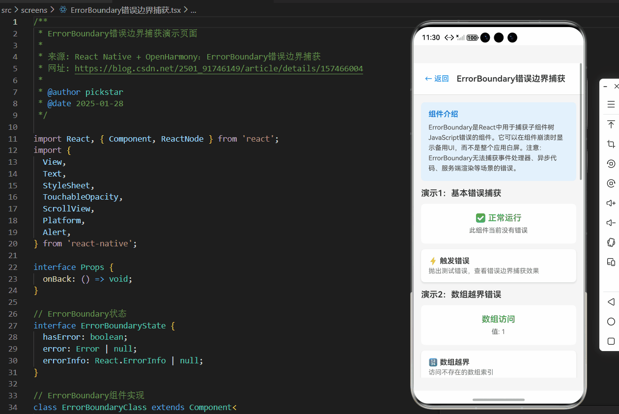Click the ErrorBoundaryState interface name

click(123, 325)
